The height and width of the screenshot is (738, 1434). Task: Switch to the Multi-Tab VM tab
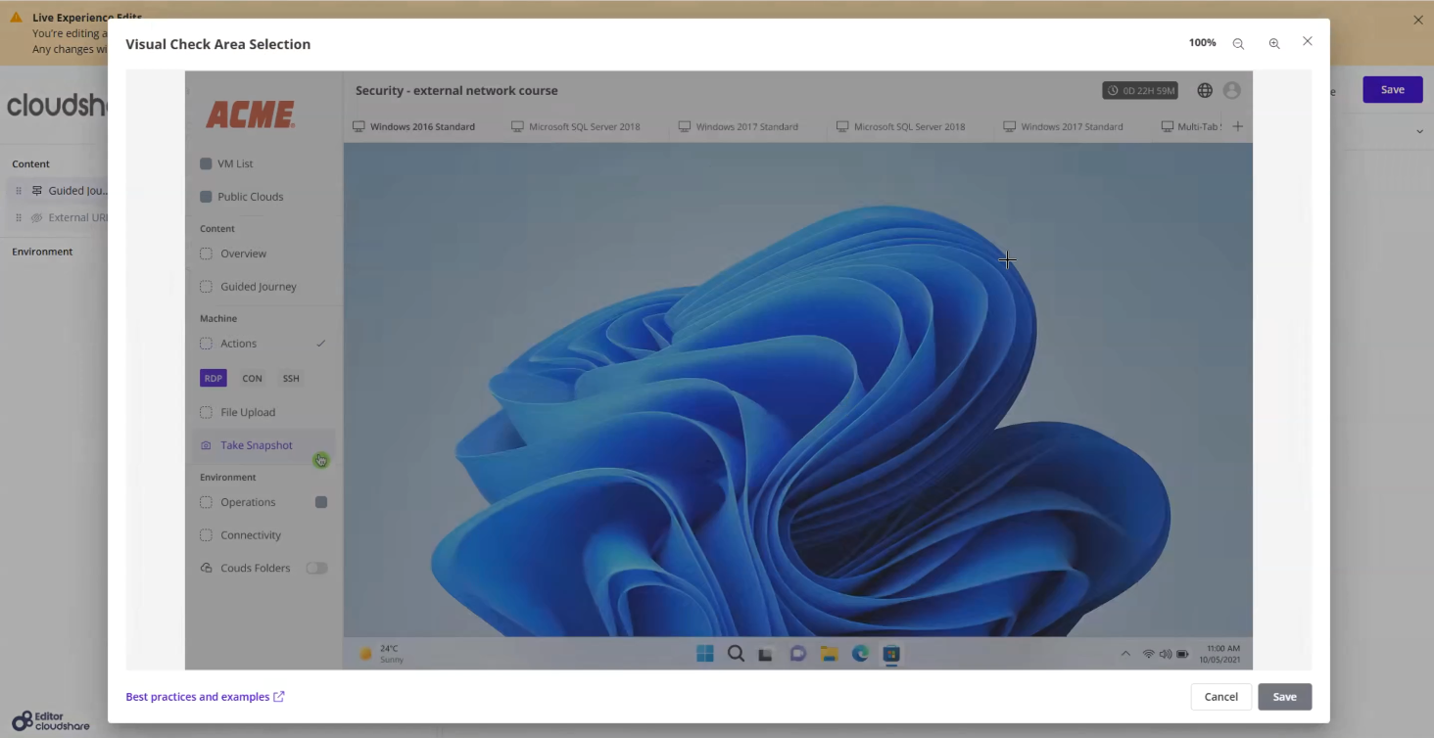[x=1191, y=126]
